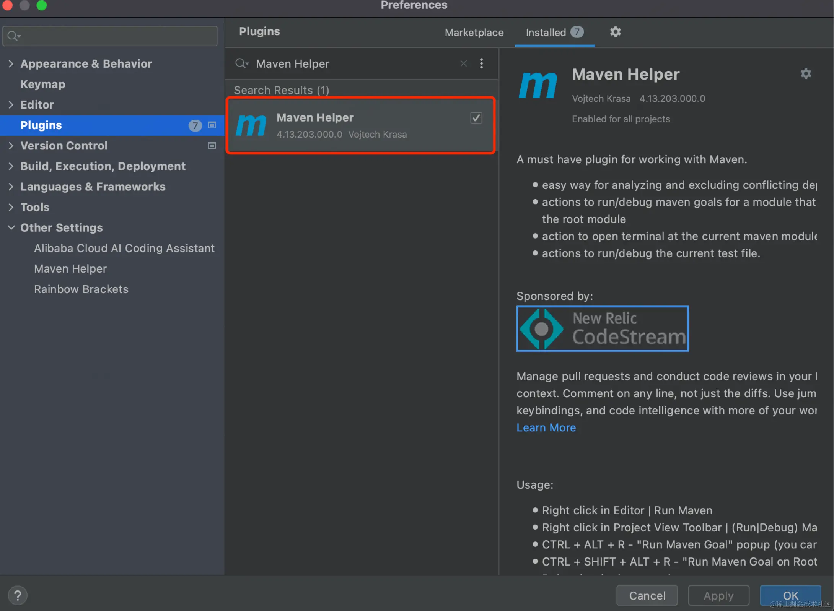This screenshot has height=611, width=834.
Task: Open the three-dot search options menu
Action: tap(481, 63)
